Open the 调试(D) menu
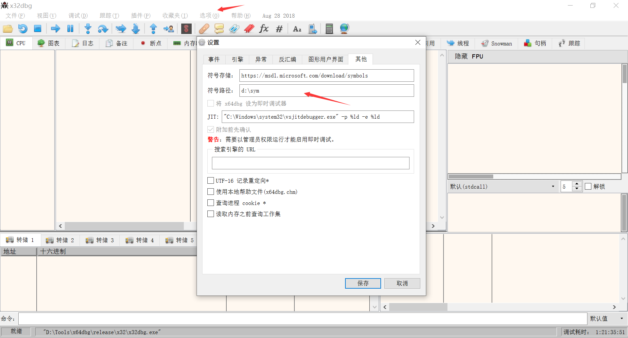Screen dimensions: 628x338 point(78,16)
